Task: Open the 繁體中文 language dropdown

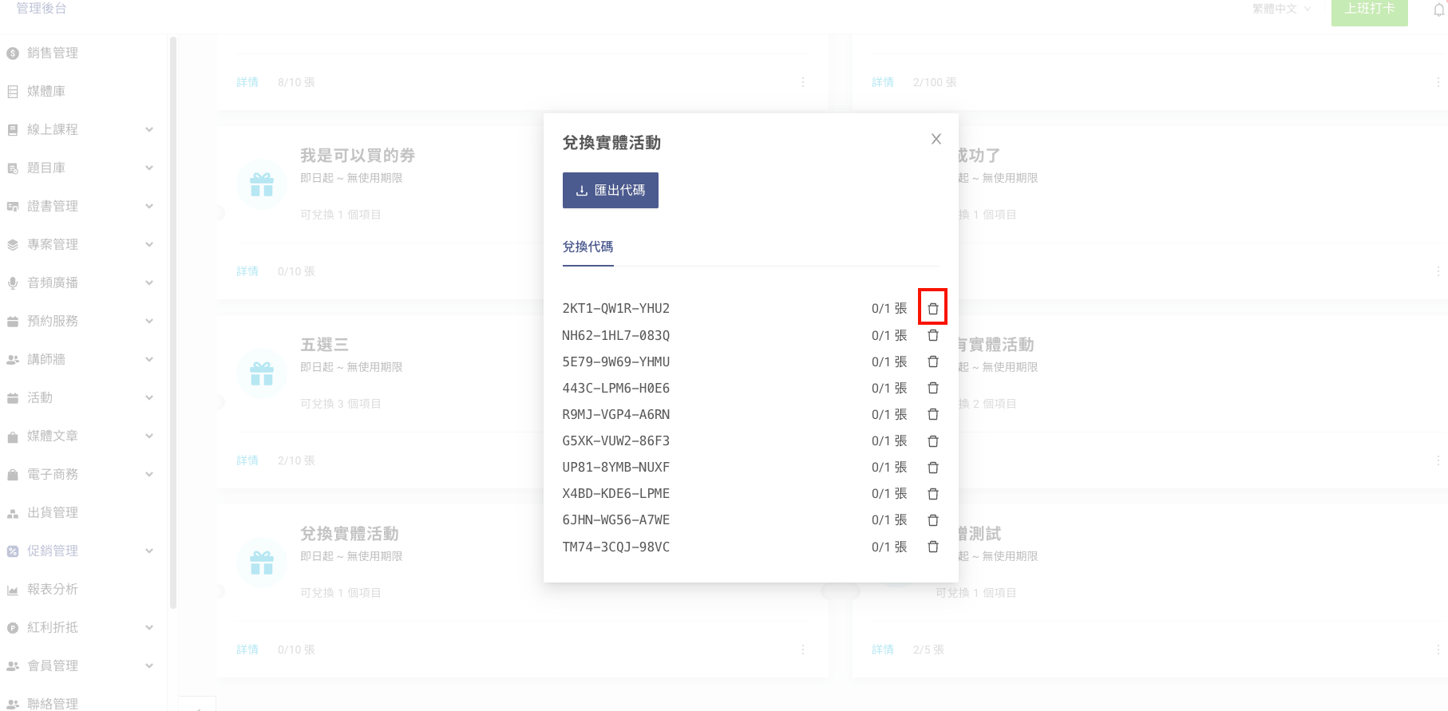Action: click(x=1281, y=9)
